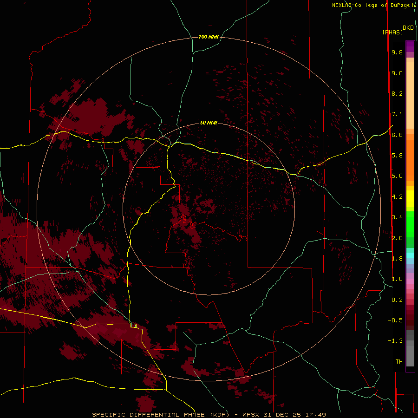Screen dimensions: 418x418
Task: Click the gray segment of the color scale
Action: tap(410, 349)
